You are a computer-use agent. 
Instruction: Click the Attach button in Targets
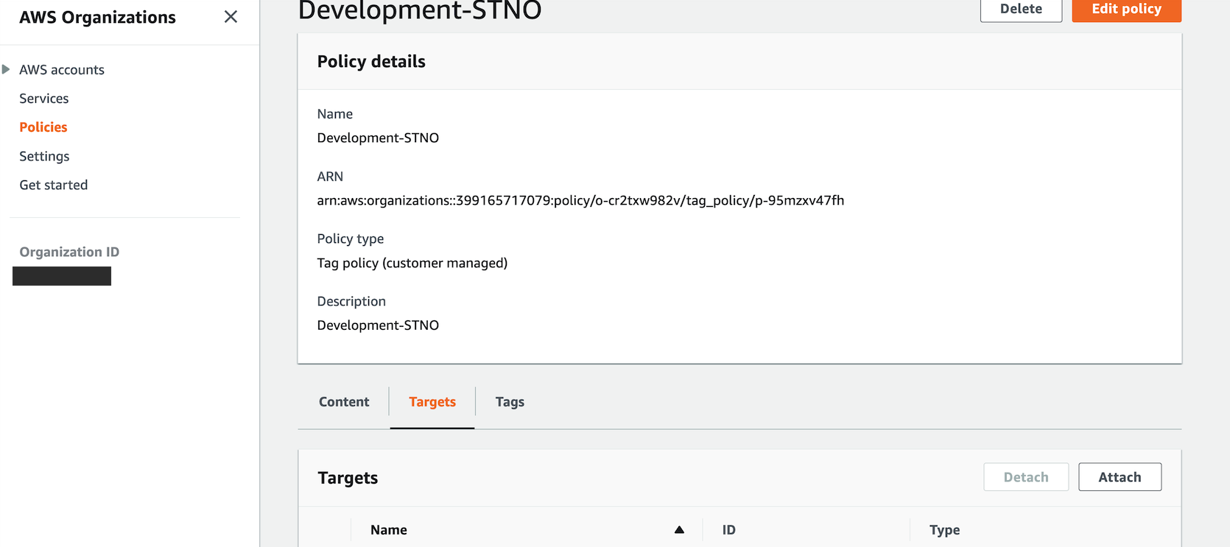point(1120,477)
